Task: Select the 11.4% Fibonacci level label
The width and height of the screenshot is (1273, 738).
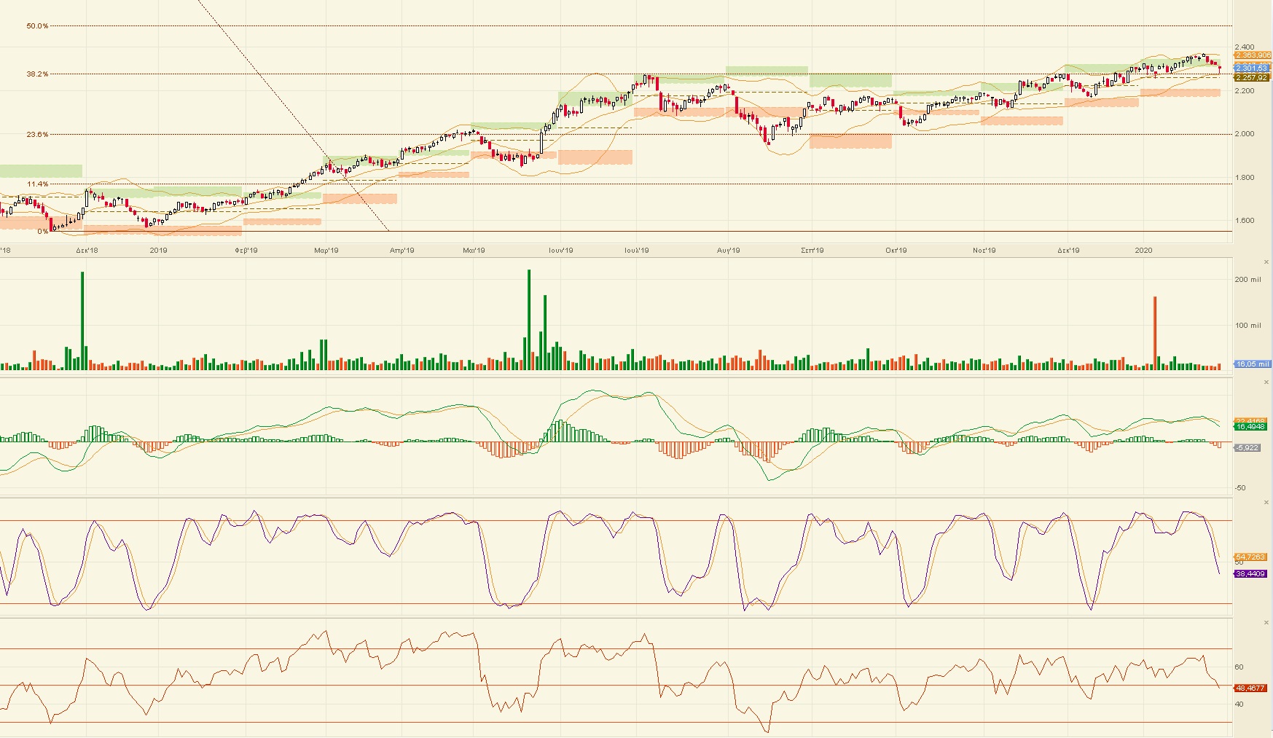Action: (x=37, y=184)
